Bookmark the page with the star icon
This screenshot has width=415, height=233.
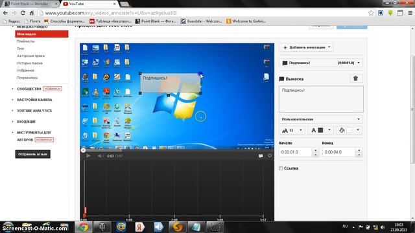pyautogui.click(x=371, y=13)
